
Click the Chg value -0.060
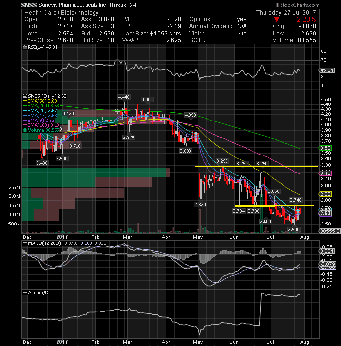click(x=307, y=26)
